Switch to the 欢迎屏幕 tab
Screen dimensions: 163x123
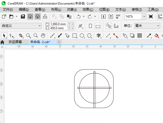tap(15, 42)
